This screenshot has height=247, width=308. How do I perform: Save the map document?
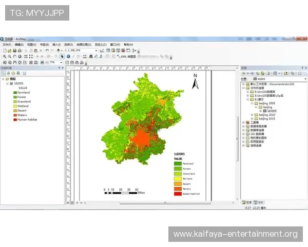14,50
